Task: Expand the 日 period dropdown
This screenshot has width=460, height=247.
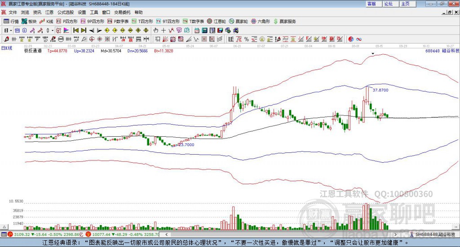Action: 11,30
